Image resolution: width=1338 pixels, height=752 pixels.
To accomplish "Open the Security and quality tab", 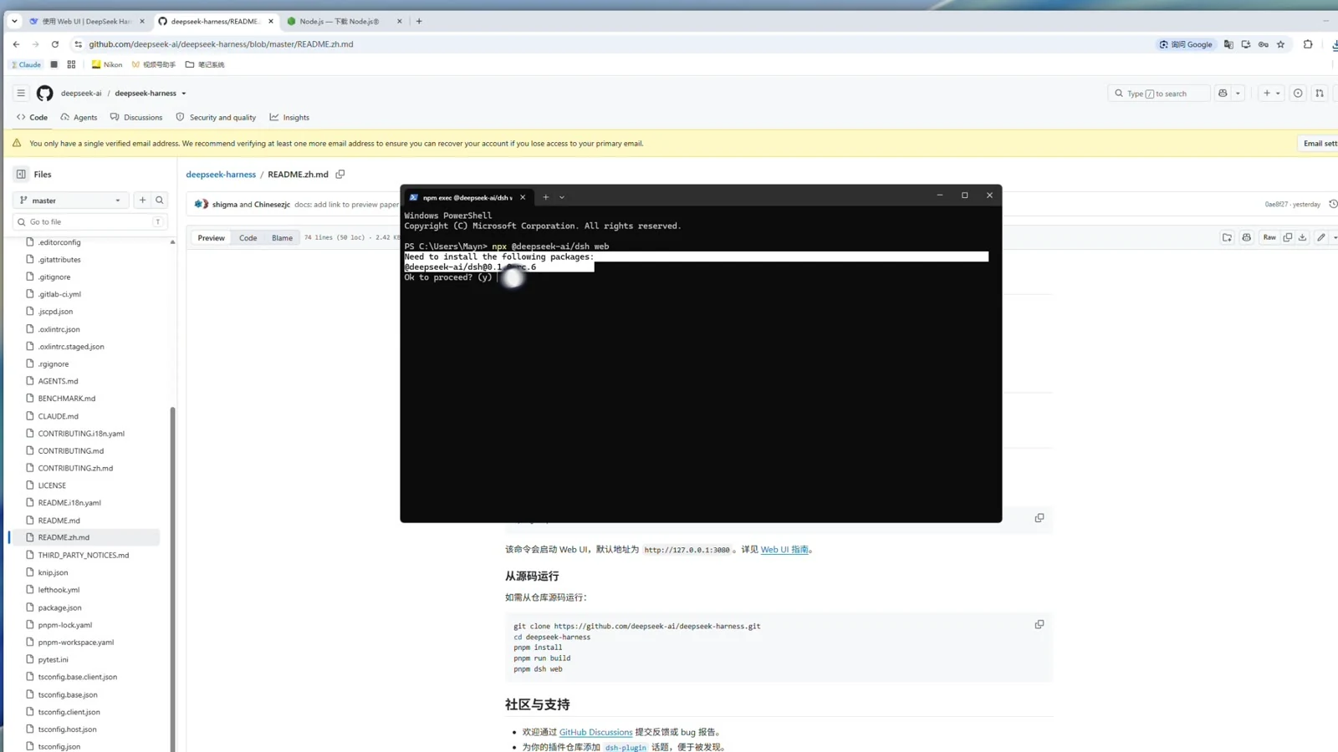I will (x=216, y=117).
